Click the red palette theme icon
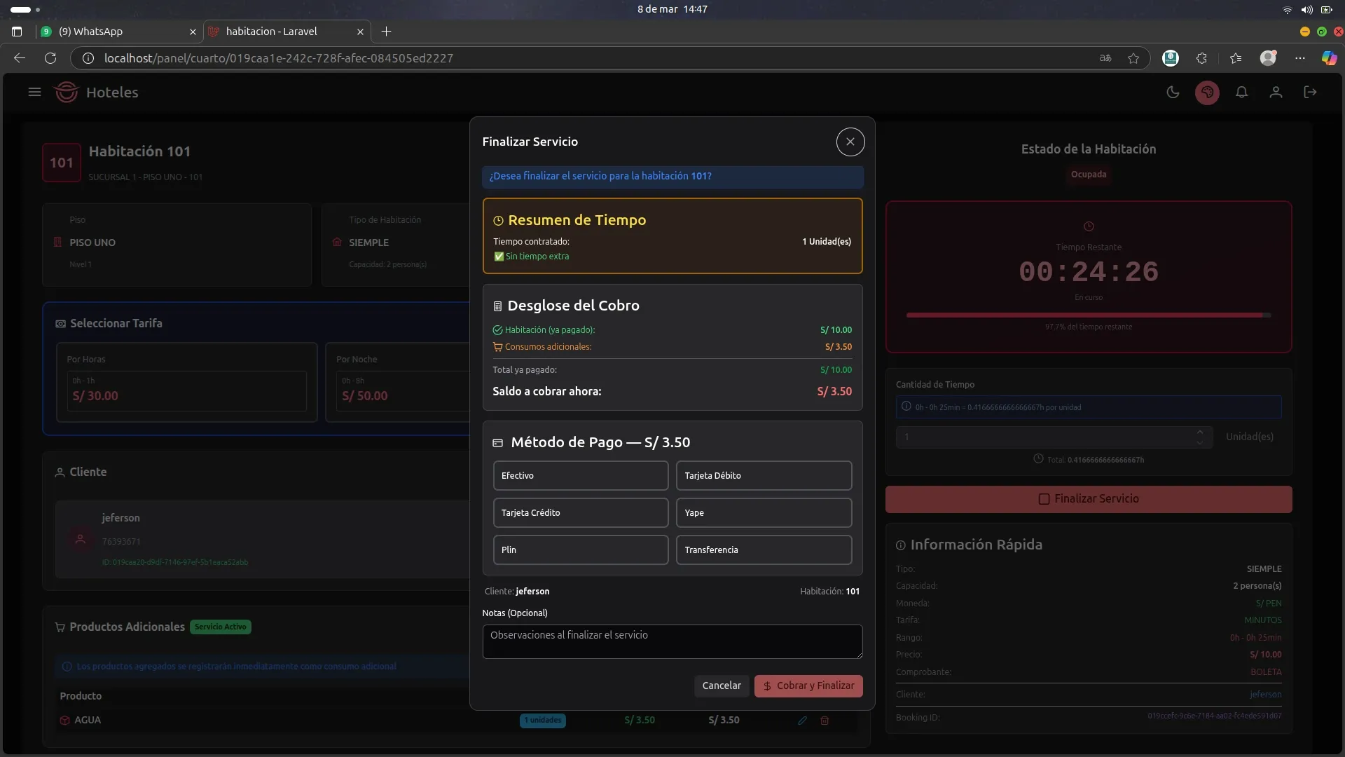This screenshot has height=757, width=1345. [x=1207, y=93]
